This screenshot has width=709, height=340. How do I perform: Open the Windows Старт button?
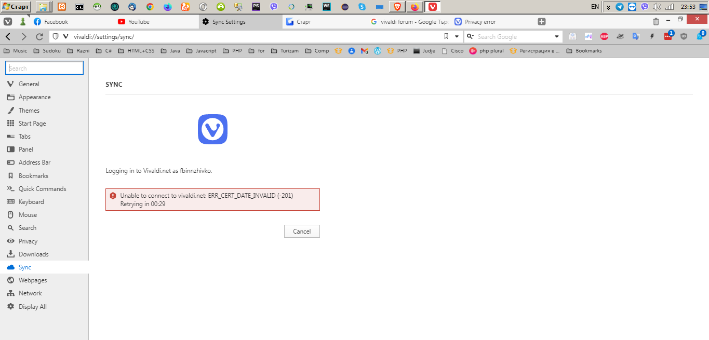point(16,7)
